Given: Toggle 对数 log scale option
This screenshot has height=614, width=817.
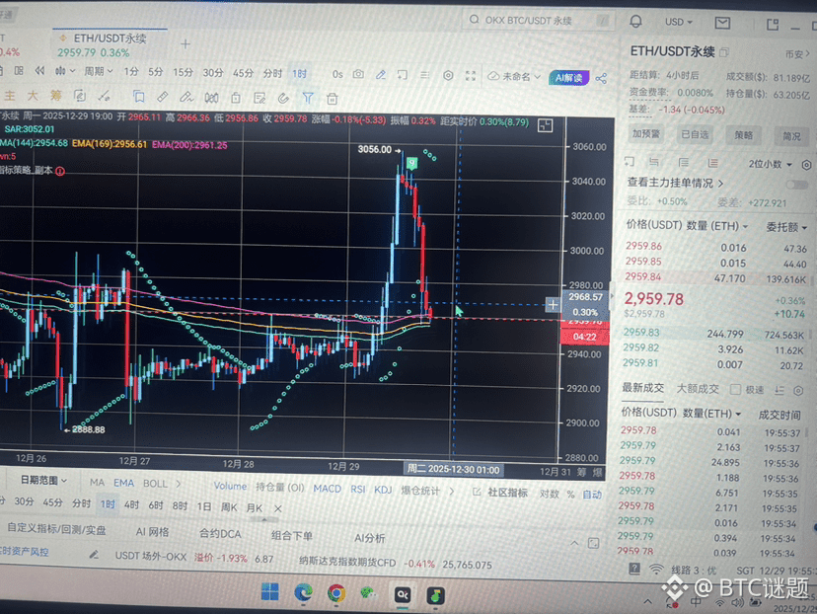Looking at the screenshot, I should 549,494.
